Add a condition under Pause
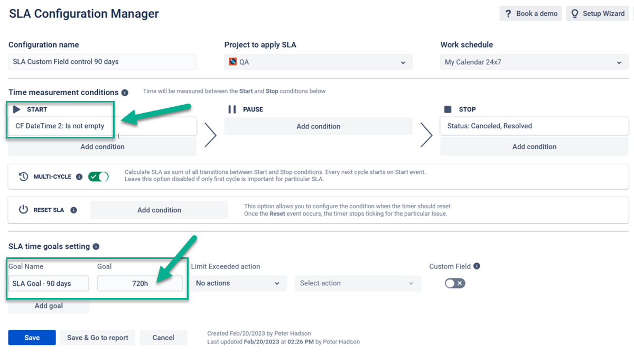The height and width of the screenshot is (353, 634). [x=318, y=126]
